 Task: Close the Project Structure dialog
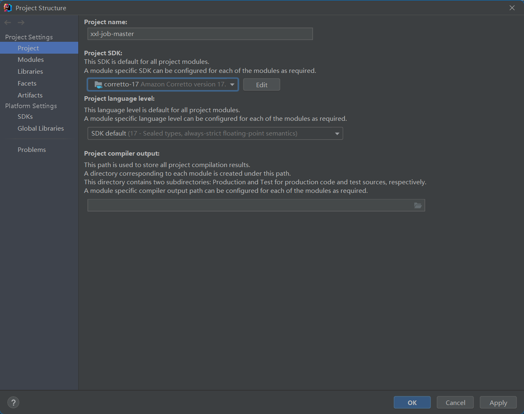pos(512,8)
